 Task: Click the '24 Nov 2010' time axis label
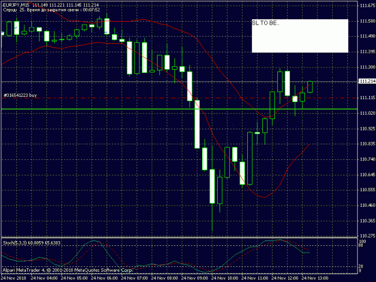pyautogui.click(x=14, y=278)
